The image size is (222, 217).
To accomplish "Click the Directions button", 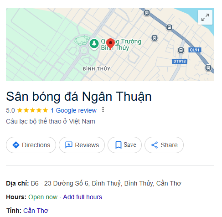I will click(31, 145).
